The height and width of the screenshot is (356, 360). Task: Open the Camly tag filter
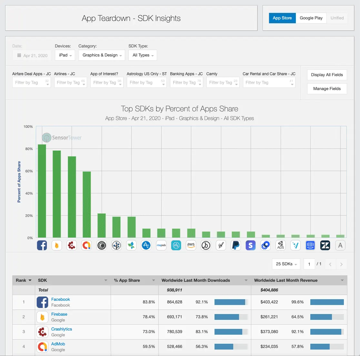(x=223, y=82)
